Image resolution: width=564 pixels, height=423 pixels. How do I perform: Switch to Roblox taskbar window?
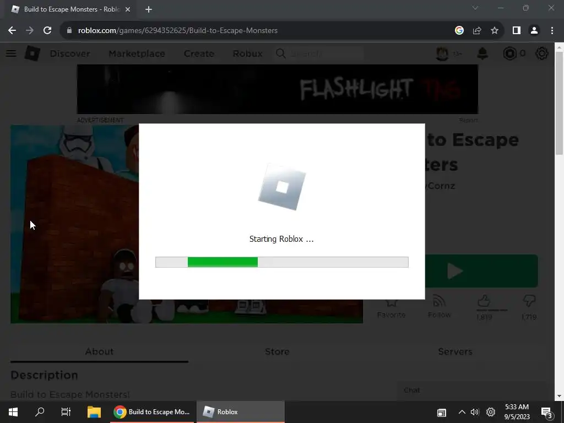pyautogui.click(x=240, y=412)
